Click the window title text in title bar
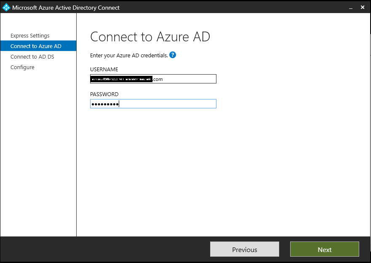This screenshot has width=371, height=263. (66, 8)
